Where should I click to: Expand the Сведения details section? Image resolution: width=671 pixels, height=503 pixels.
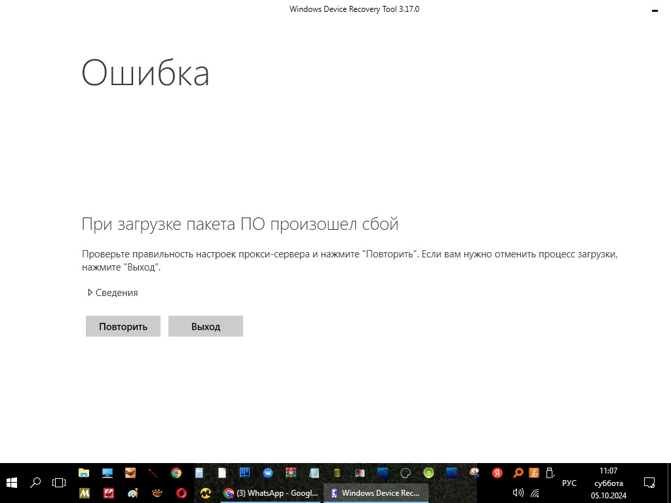point(113,293)
